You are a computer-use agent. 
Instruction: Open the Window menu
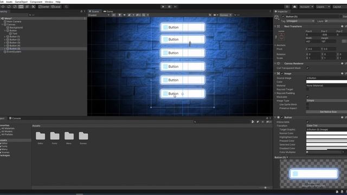[x=49, y=2]
